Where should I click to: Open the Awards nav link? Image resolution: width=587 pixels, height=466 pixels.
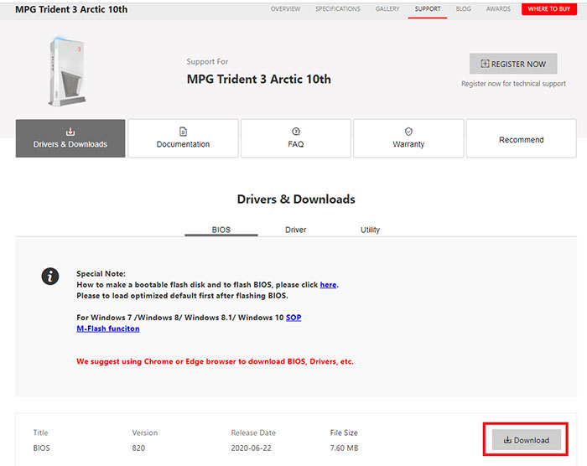pyautogui.click(x=498, y=9)
